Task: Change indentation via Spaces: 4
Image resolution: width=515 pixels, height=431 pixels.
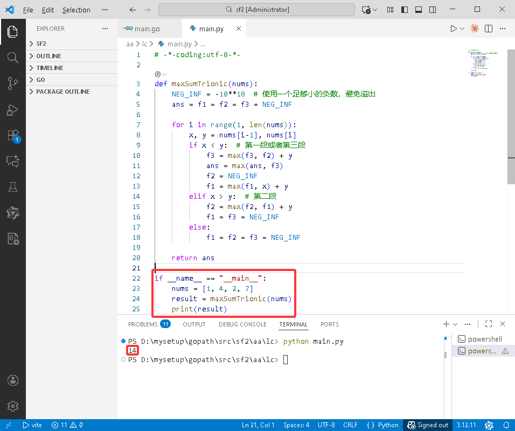Action: (x=296, y=425)
